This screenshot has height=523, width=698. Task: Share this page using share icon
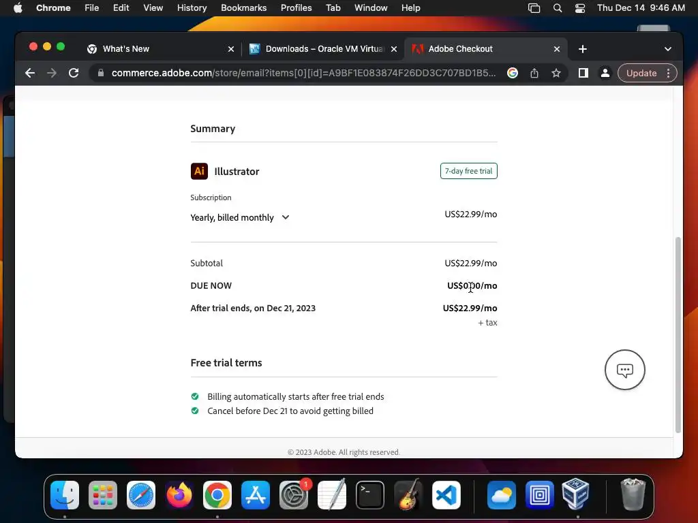[534, 73]
